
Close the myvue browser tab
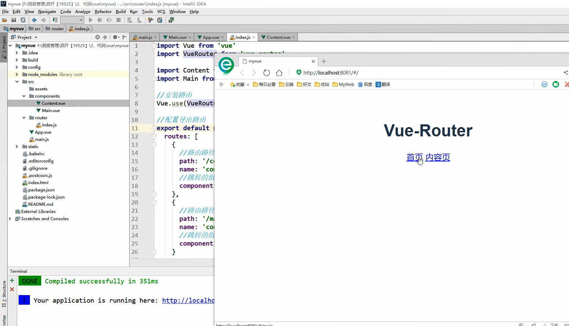pyautogui.click(x=313, y=61)
